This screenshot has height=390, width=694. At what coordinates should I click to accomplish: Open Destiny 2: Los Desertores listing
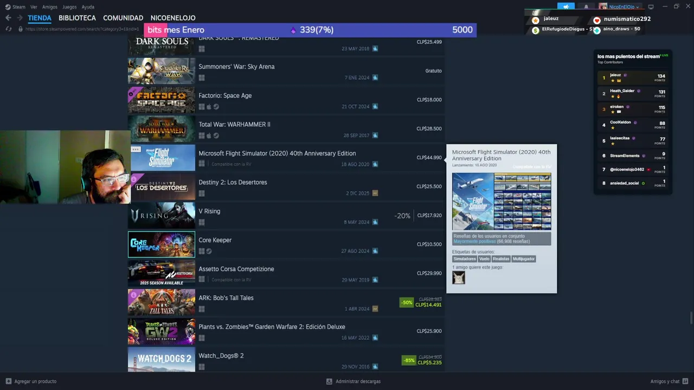[x=286, y=186]
